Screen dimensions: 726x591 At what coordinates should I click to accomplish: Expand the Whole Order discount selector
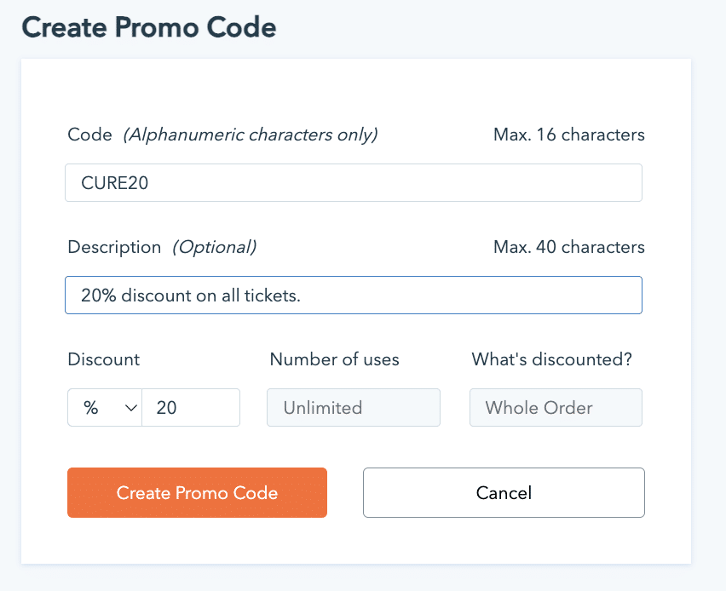pos(555,407)
